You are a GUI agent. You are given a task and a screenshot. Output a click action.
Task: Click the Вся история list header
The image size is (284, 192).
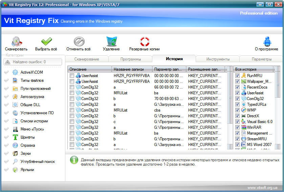253,69
